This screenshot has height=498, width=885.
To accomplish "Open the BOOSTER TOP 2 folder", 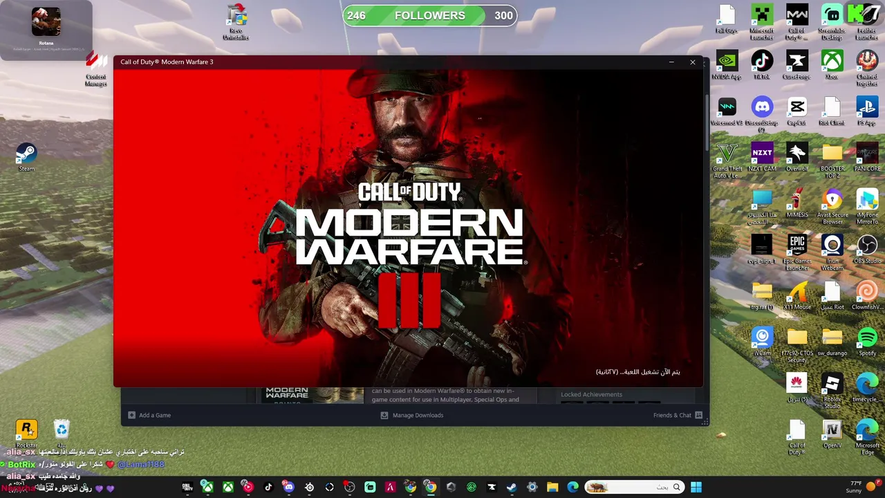I will click(832, 160).
